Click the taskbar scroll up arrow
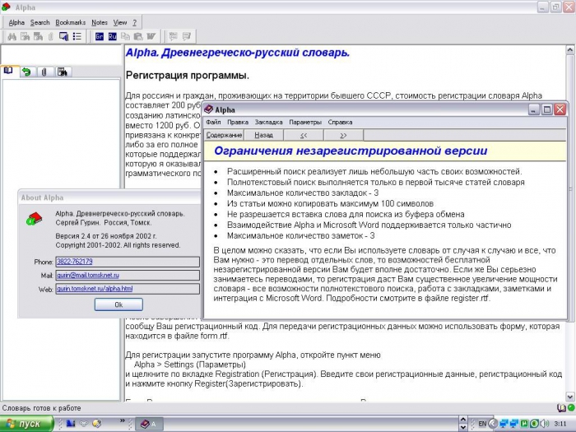This screenshot has height=432, width=576. [462, 420]
